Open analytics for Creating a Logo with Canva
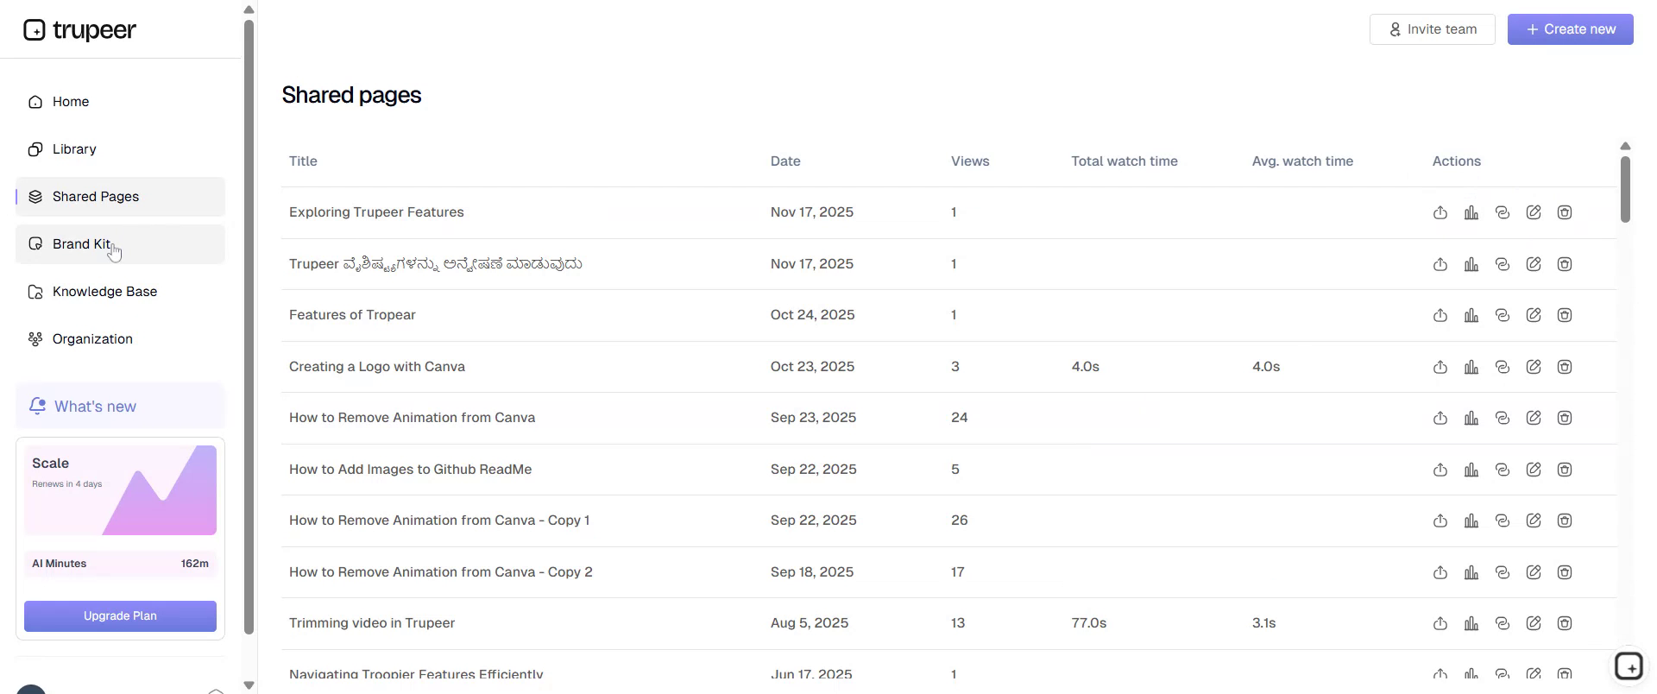Viewport: 1657px width, 694px height. pyautogui.click(x=1471, y=367)
